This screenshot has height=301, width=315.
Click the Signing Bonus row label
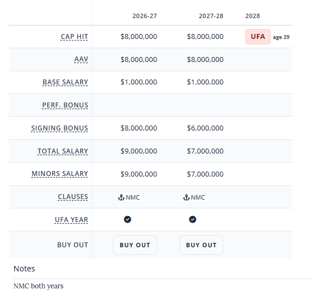pyautogui.click(x=59, y=128)
